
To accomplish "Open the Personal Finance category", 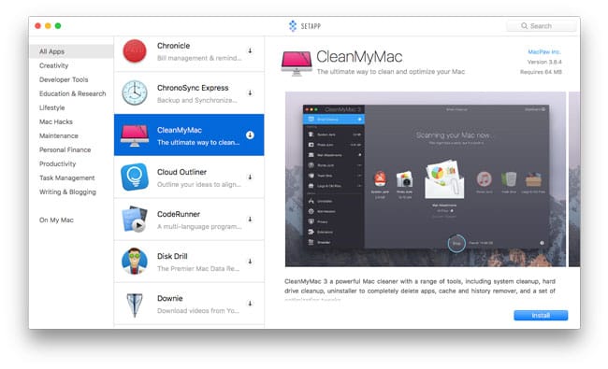I will point(65,149).
